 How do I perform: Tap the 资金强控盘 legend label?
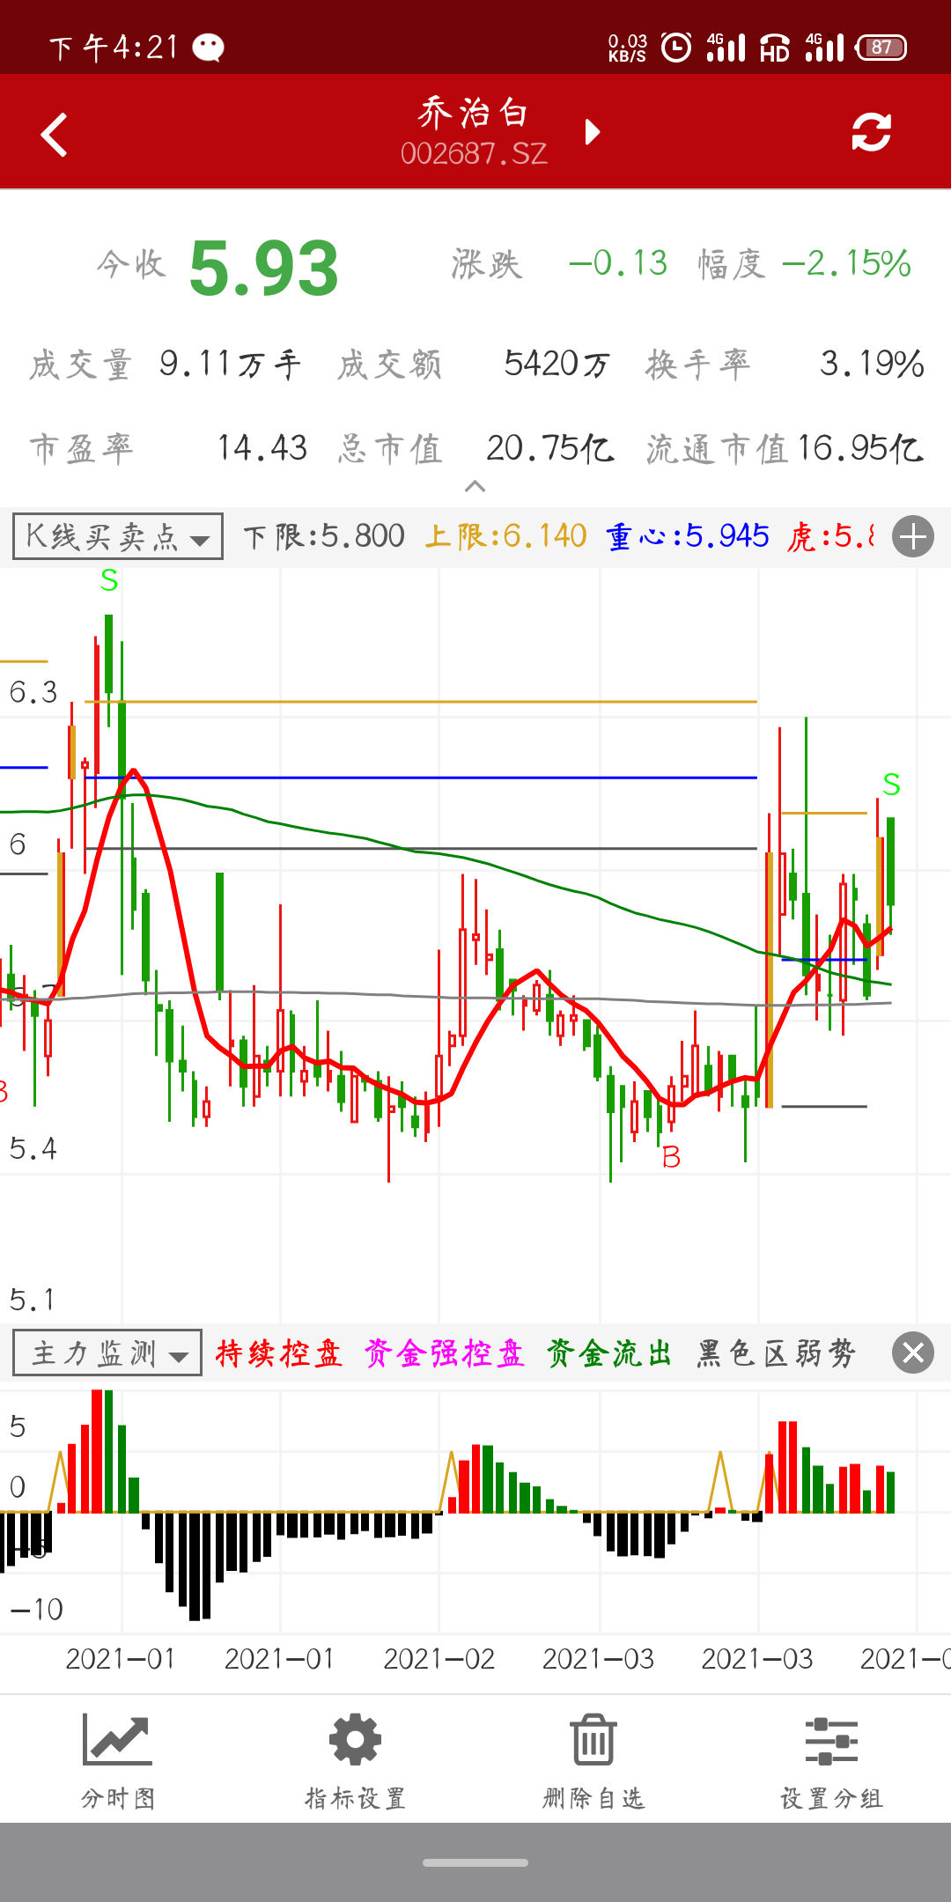(x=444, y=1353)
